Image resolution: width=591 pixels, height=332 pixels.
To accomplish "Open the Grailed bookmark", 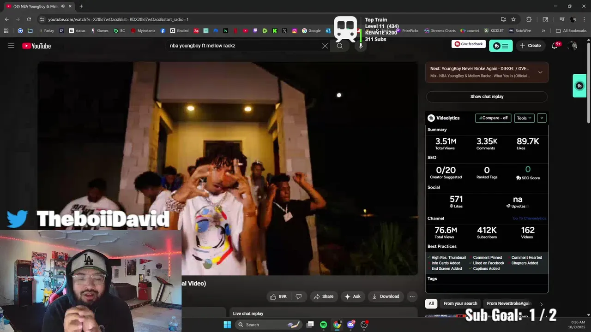I will [x=179, y=31].
